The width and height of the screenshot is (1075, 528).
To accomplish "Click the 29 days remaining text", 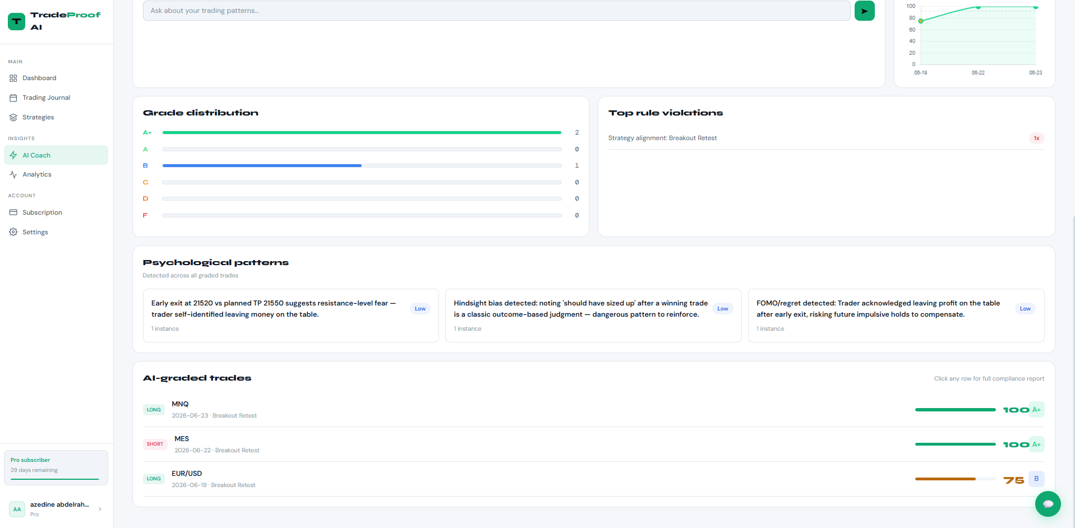I will coord(34,470).
